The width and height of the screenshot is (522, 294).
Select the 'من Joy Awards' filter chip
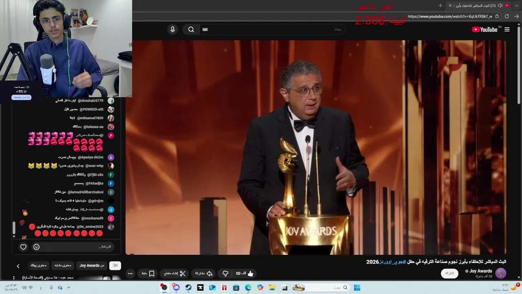tap(92, 265)
